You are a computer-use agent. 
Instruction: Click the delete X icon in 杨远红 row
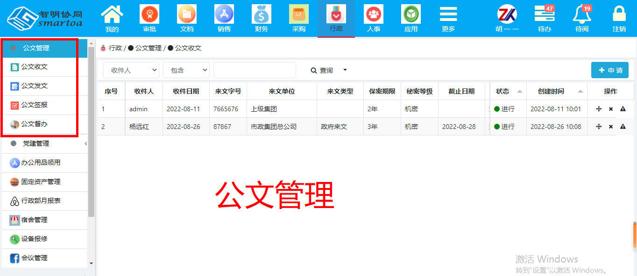[611, 127]
